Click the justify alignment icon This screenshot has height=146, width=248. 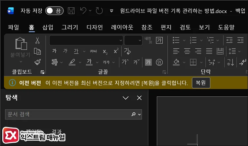point(209,51)
